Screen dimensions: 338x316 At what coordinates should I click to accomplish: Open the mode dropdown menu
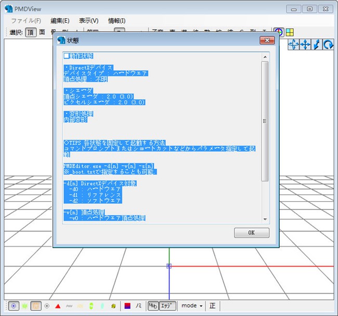tap(192, 306)
